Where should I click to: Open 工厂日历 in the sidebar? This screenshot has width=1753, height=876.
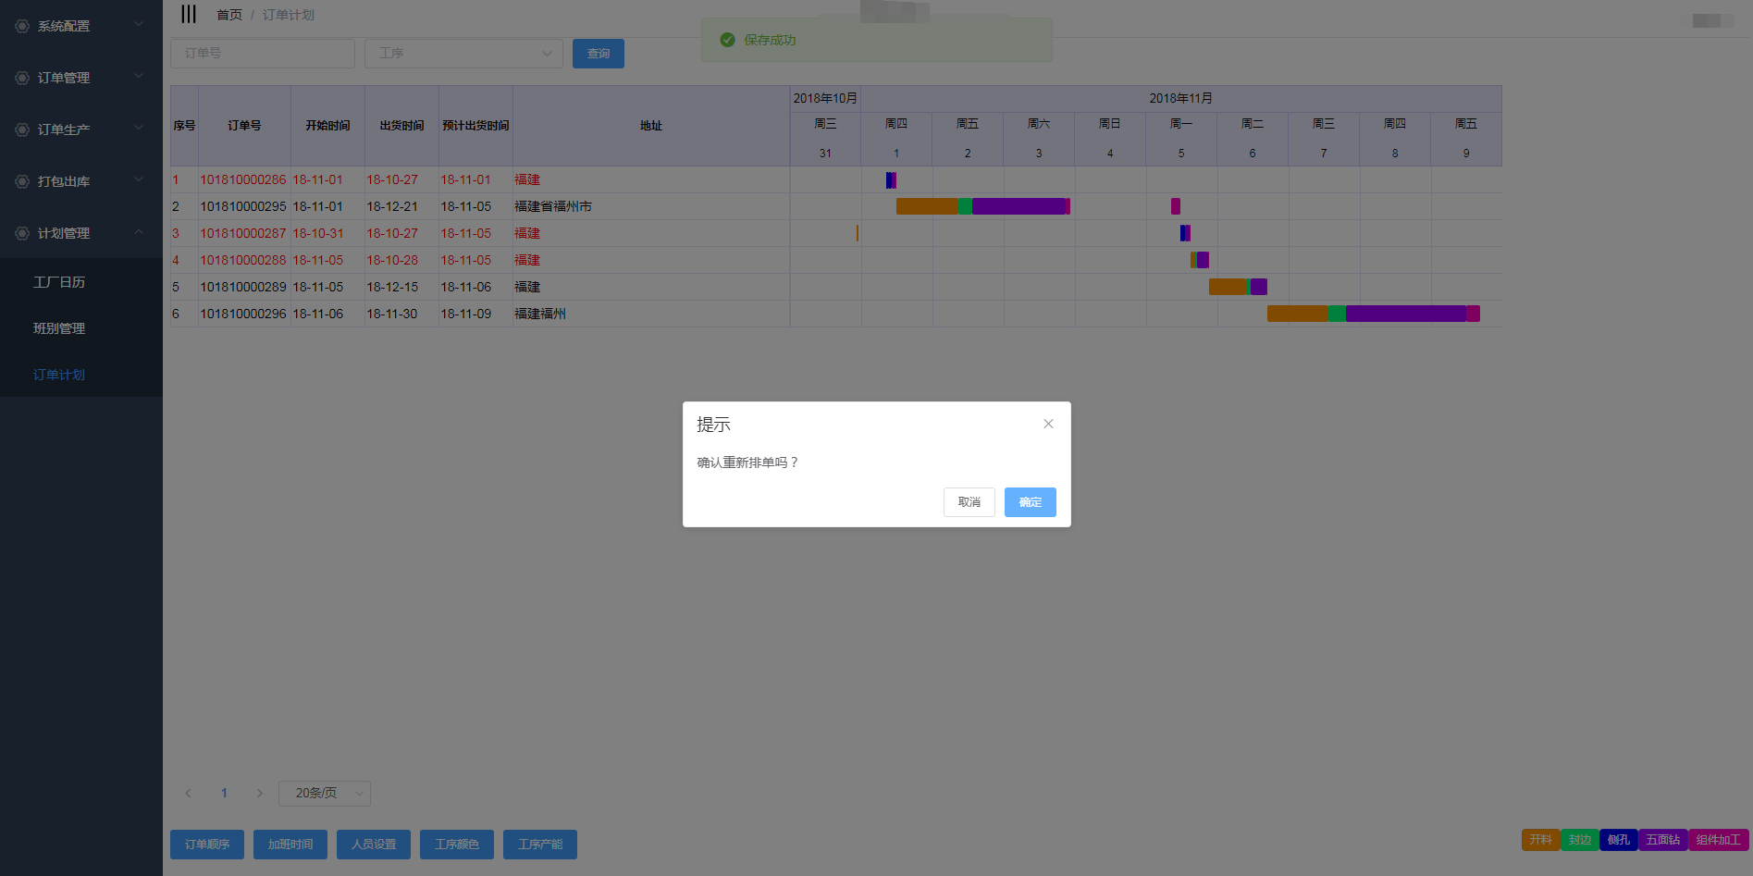click(59, 282)
